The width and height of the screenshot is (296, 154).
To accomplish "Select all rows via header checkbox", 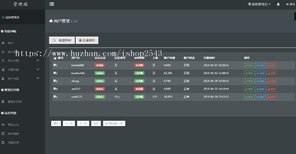I will 55,58.
